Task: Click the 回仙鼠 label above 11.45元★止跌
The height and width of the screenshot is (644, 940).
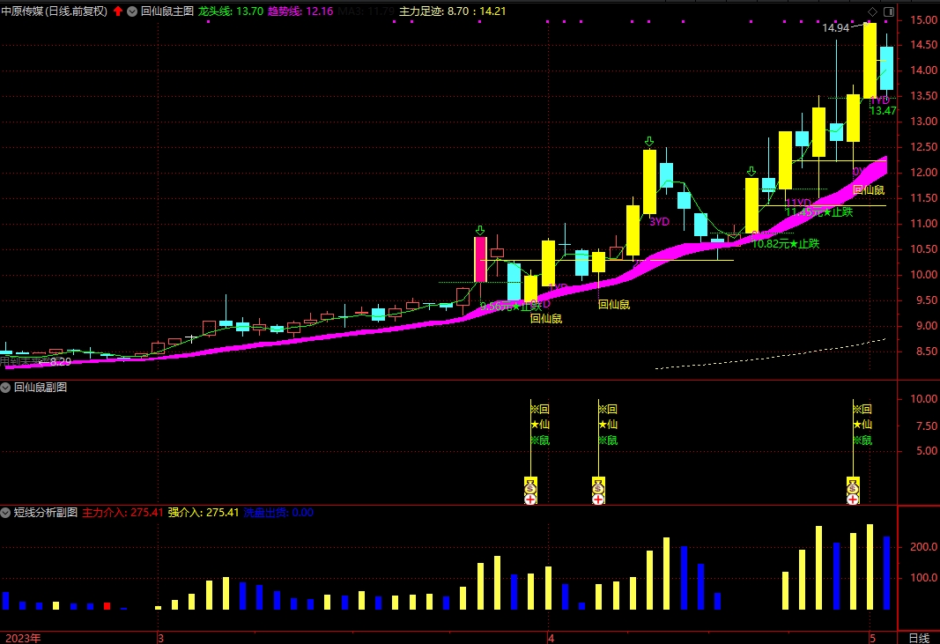Action: (x=869, y=190)
